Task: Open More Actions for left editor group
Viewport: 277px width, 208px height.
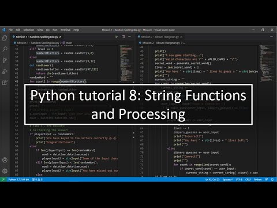Action: (x=130, y=36)
